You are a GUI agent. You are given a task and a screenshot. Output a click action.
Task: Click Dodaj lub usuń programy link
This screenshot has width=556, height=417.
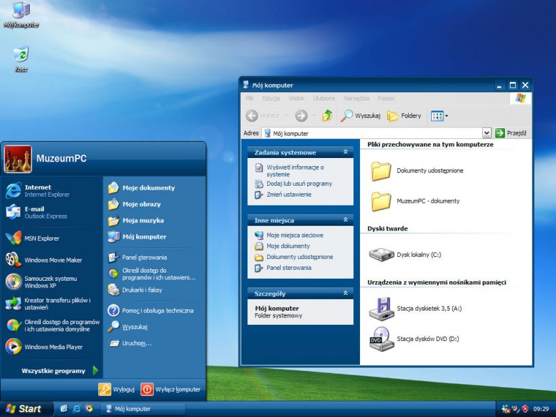299,184
